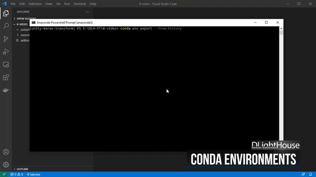This screenshot has width=316, height=177.
Task: Open the Docker view in activity bar
Action: pyautogui.click(x=6, y=90)
